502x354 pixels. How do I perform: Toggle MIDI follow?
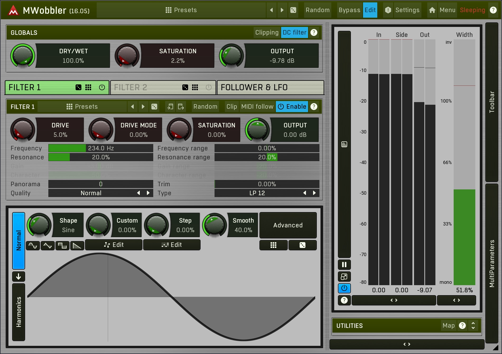[x=257, y=107]
